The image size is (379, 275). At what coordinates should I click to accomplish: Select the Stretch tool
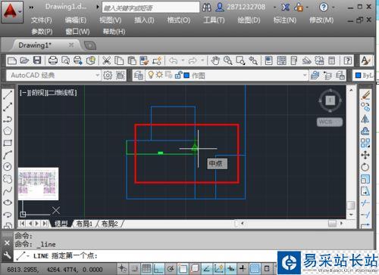click(x=365, y=190)
